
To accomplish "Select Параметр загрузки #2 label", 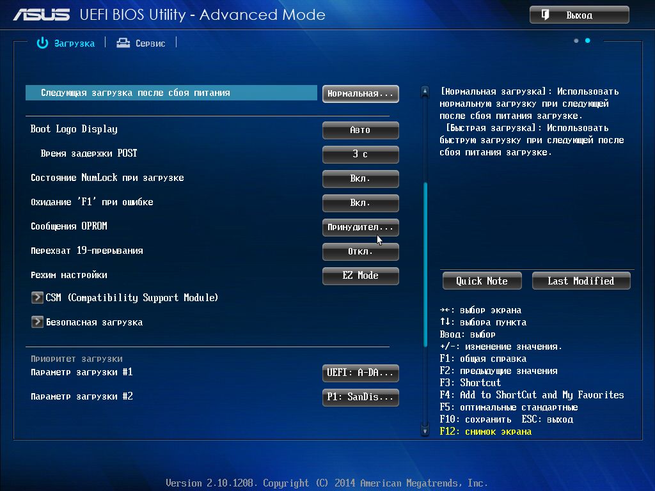I will pyautogui.click(x=82, y=396).
